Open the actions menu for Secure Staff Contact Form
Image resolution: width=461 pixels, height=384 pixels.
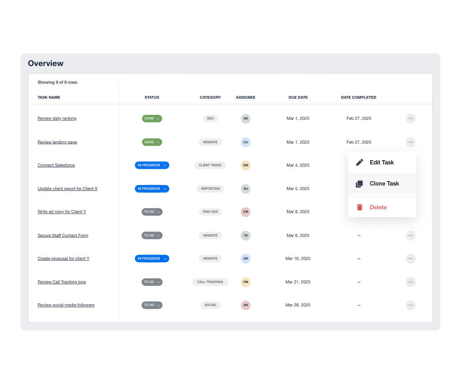point(410,235)
